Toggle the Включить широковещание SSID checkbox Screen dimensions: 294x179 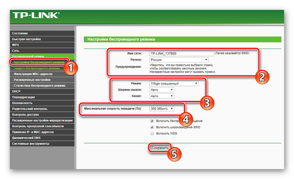tap(152, 127)
